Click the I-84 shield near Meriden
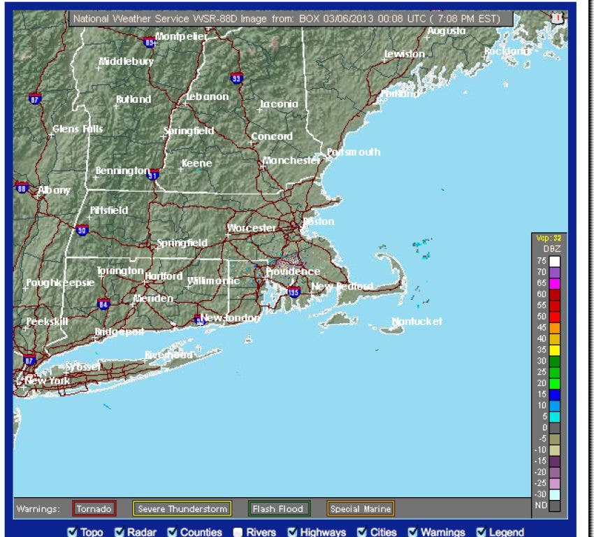The image size is (594, 537). click(103, 303)
